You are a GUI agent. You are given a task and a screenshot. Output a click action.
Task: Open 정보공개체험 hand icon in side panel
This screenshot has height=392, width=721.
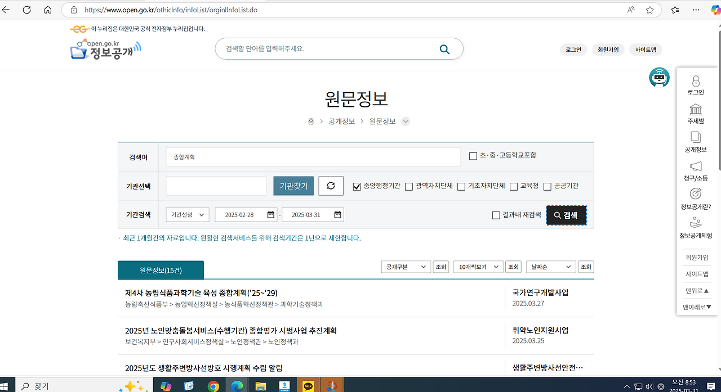click(x=696, y=223)
